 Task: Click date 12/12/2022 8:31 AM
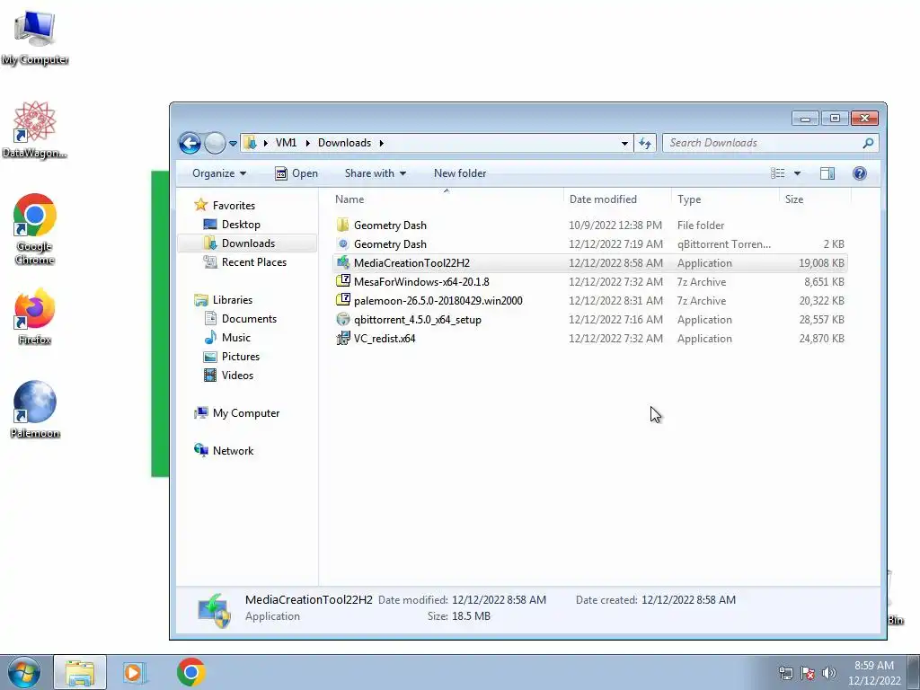[x=615, y=300]
